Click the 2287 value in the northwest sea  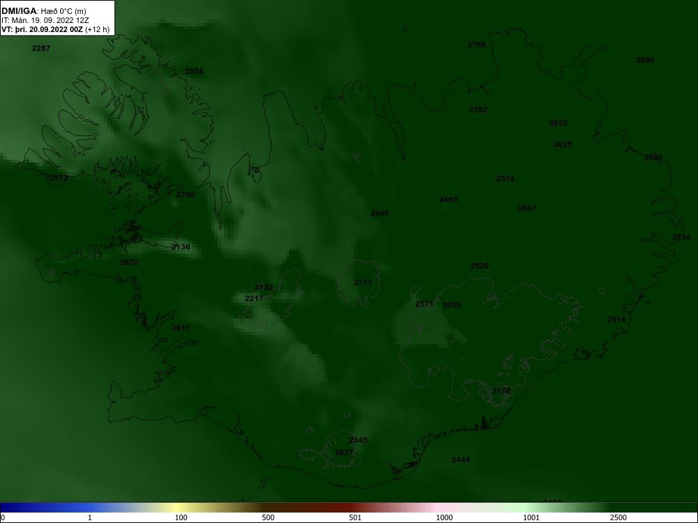41,48
